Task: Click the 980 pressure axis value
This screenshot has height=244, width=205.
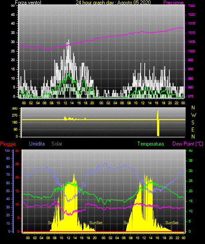Action: click(x=190, y=87)
